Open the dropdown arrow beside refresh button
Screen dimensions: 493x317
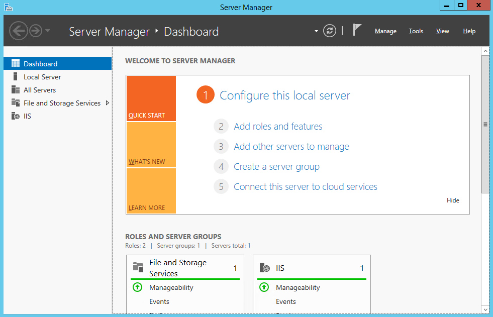(x=316, y=31)
